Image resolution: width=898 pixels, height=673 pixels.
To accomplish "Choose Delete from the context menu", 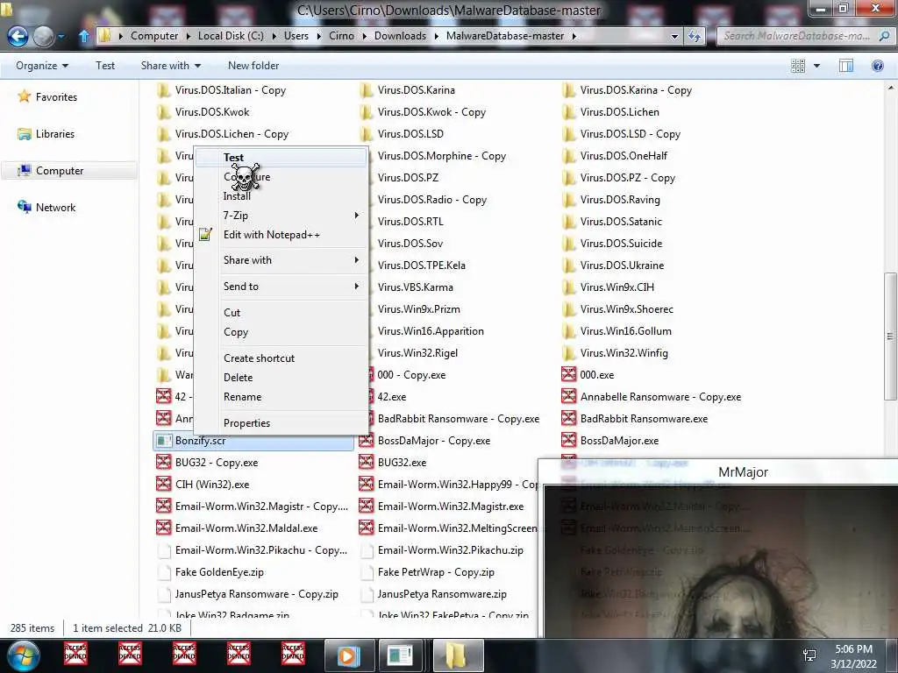I will [x=281, y=378].
